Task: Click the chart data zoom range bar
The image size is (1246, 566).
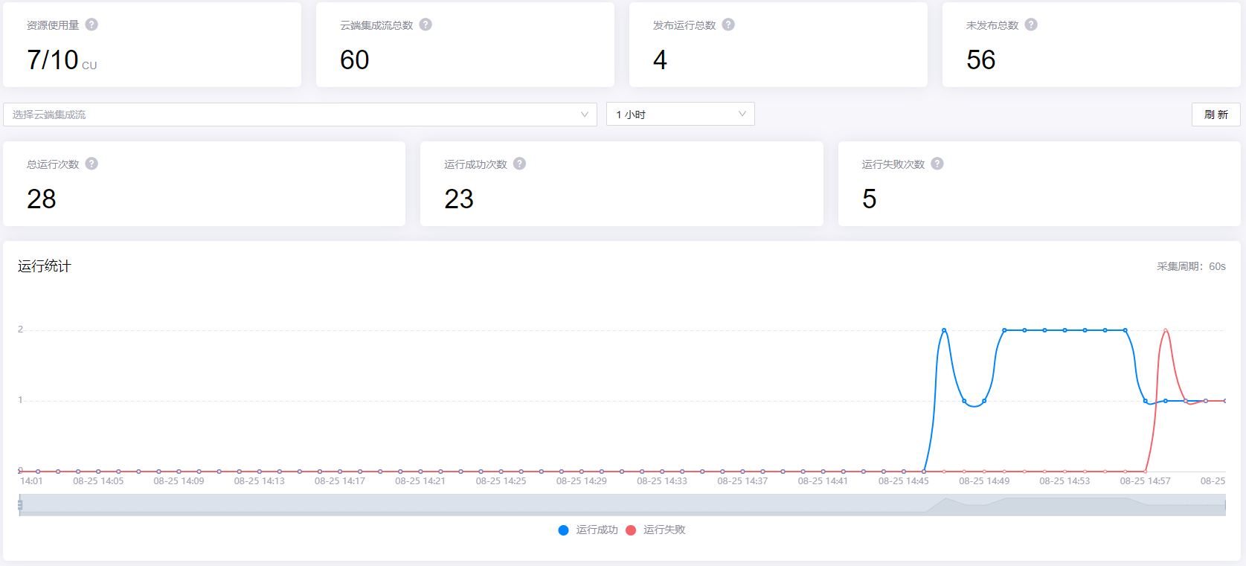Action: pyautogui.click(x=623, y=505)
